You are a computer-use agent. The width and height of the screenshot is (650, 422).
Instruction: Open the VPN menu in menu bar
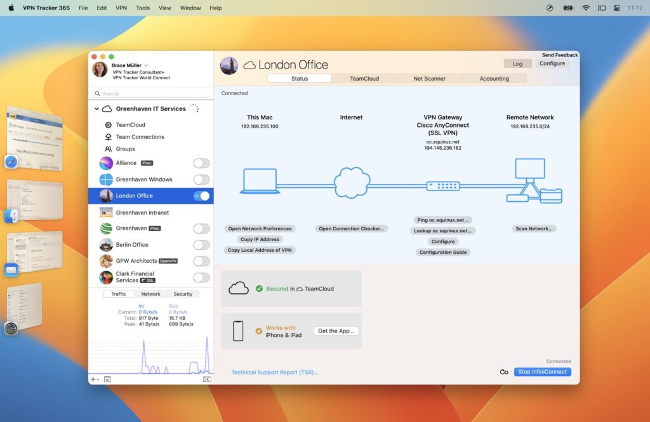pos(121,8)
